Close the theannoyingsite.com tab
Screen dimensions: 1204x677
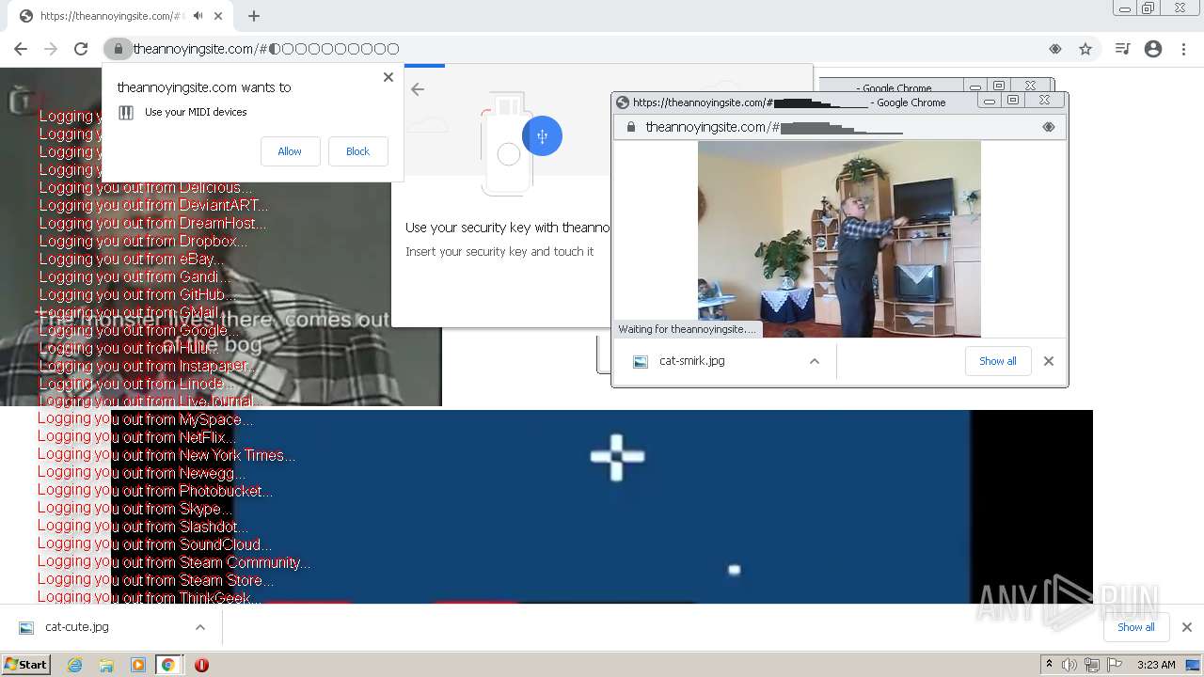click(218, 16)
